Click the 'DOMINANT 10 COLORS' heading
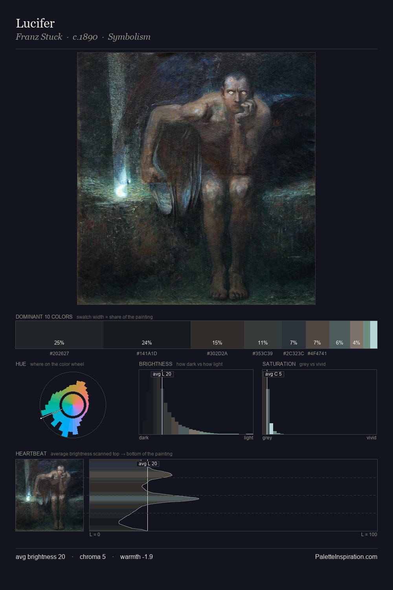This screenshot has width=393, height=590. tap(44, 317)
